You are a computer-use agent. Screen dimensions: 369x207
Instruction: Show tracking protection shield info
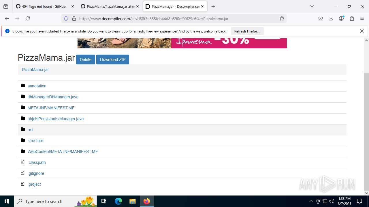(x=66, y=18)
